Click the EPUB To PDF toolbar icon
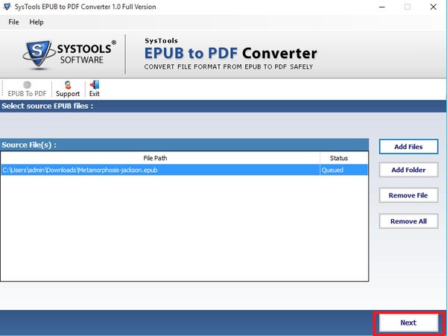Image resolution: width=447 pixels, height=336 pixels. tap(26, 89)
